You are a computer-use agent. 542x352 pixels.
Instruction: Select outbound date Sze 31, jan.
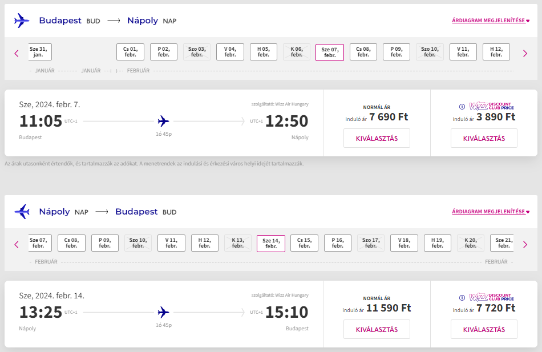pos(40,52)
